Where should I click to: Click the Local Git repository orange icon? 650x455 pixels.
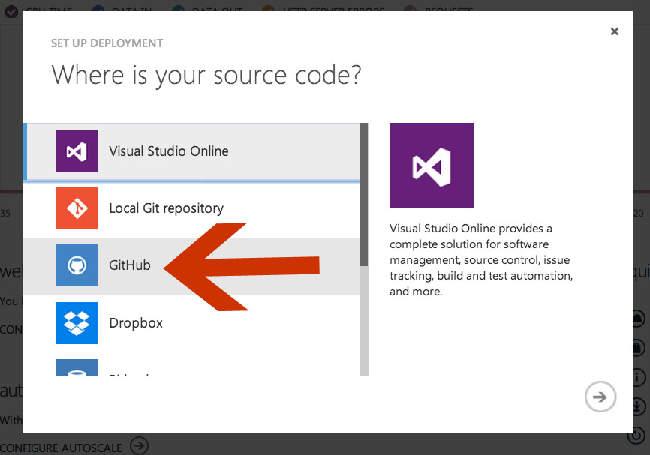pos(76,208)
